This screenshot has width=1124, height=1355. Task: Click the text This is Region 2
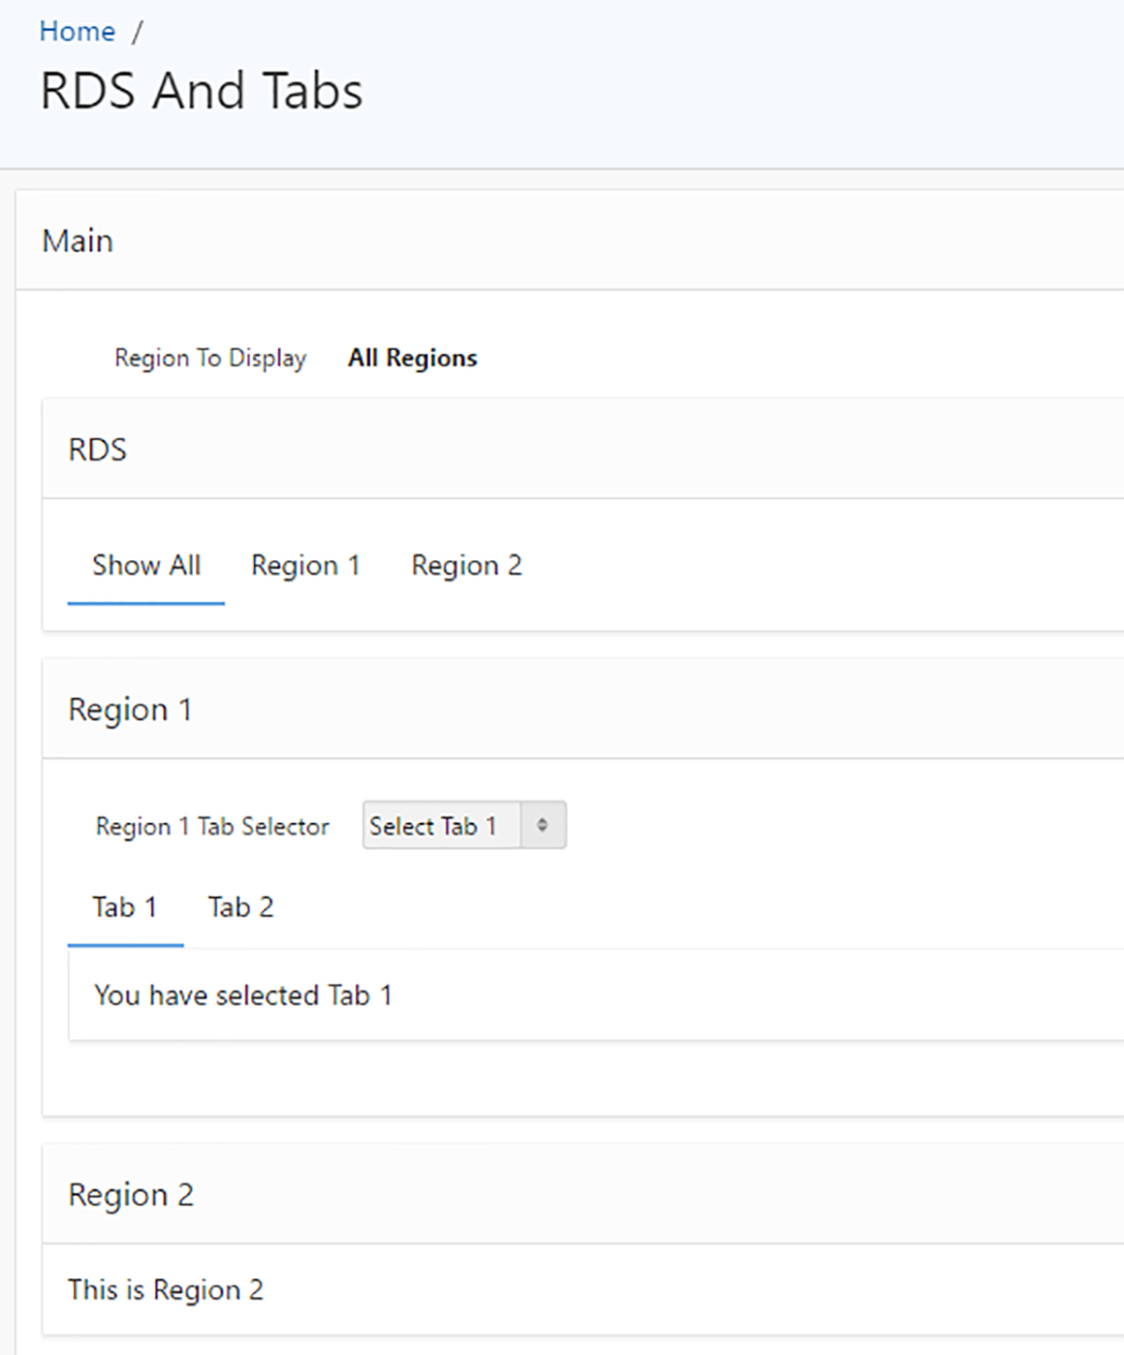coord(165,1289)
